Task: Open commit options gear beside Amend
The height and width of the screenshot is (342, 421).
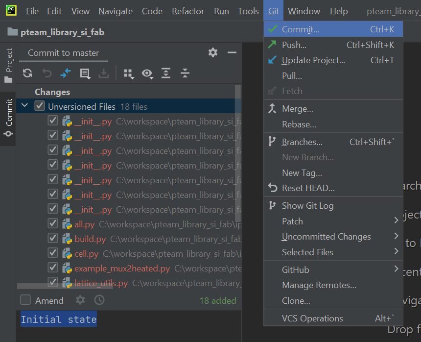Action: tap(80, 300)
